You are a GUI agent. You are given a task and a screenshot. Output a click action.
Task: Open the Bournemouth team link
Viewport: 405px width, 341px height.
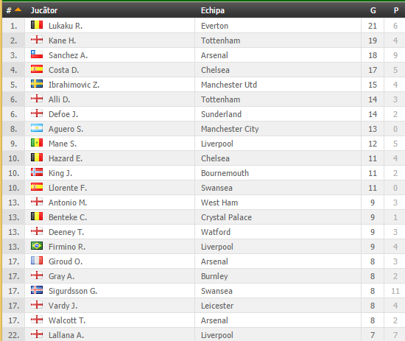click(225, 173)
